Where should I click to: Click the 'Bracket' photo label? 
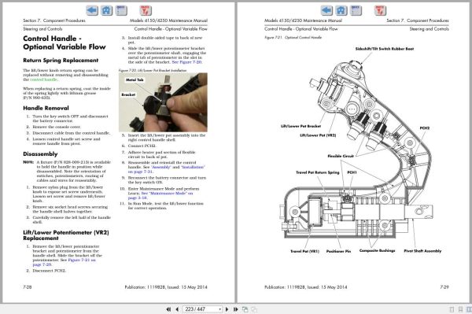point(128,94)
